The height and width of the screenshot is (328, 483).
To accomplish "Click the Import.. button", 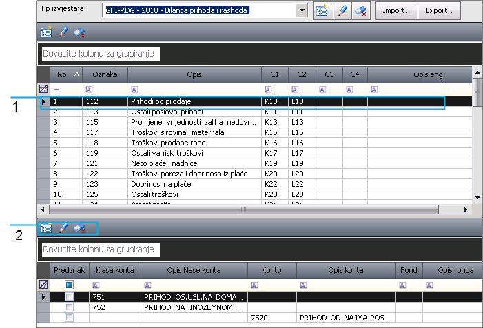I will (396, 10).
